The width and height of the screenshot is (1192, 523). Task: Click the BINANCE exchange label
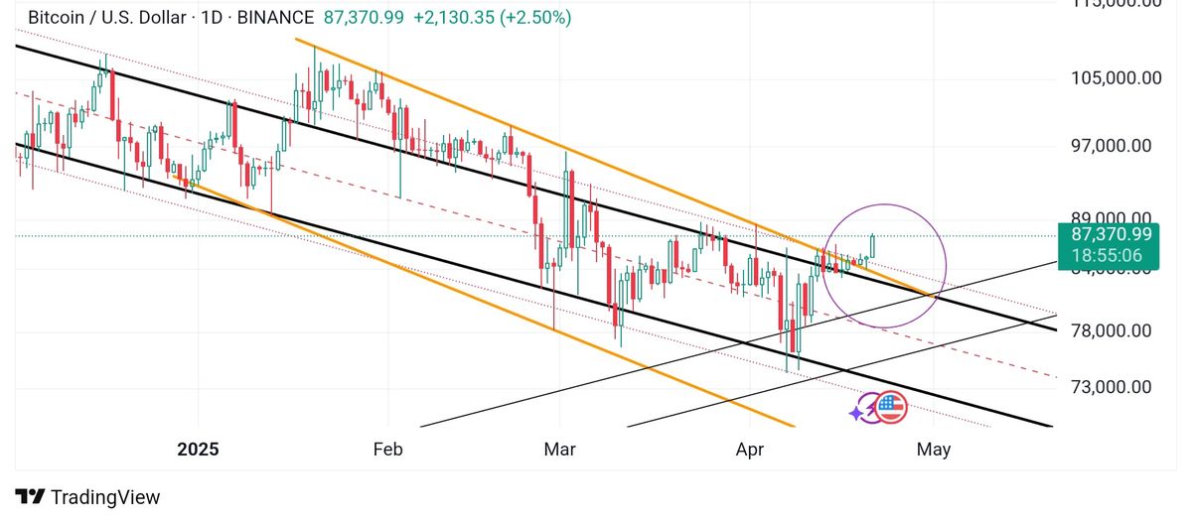click(278, 18)
